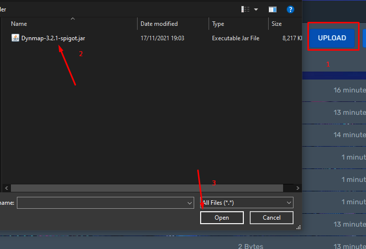The height and width of the screenshot is (249, 366).
Task: Click the view layout icon in file dialog
Action: tap(245, 9)
